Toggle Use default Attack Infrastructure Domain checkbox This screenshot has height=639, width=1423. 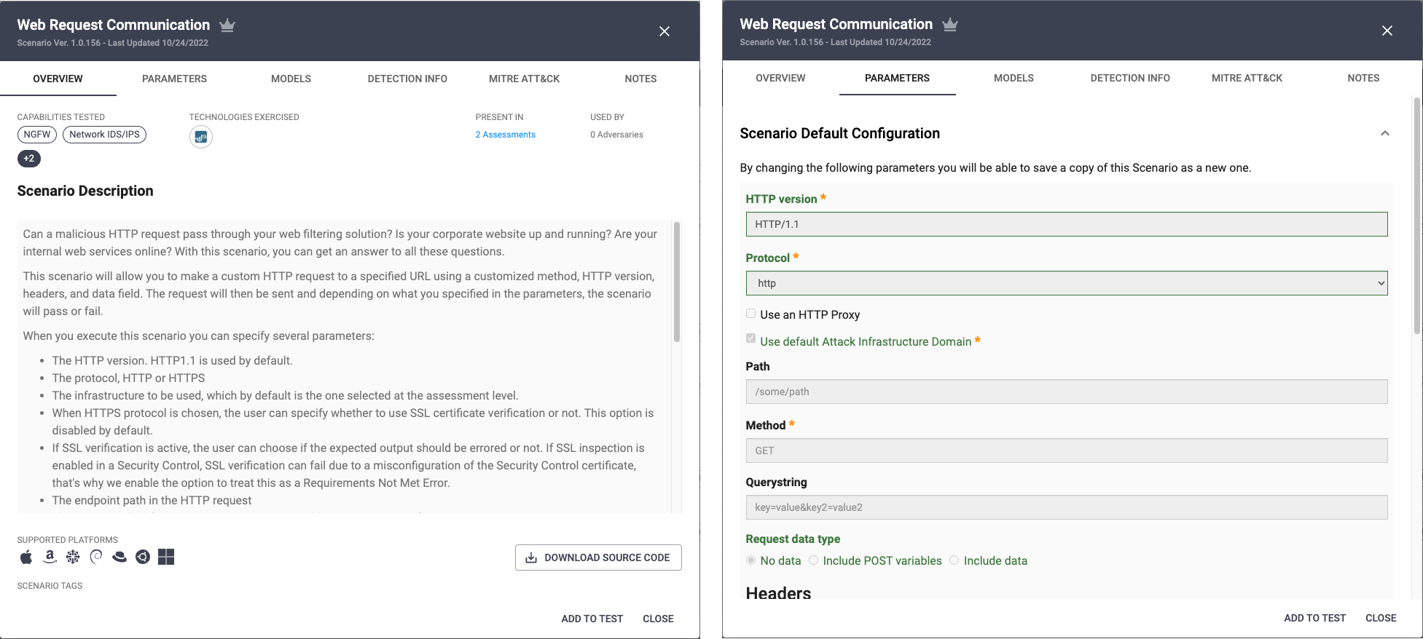(750, 338)
